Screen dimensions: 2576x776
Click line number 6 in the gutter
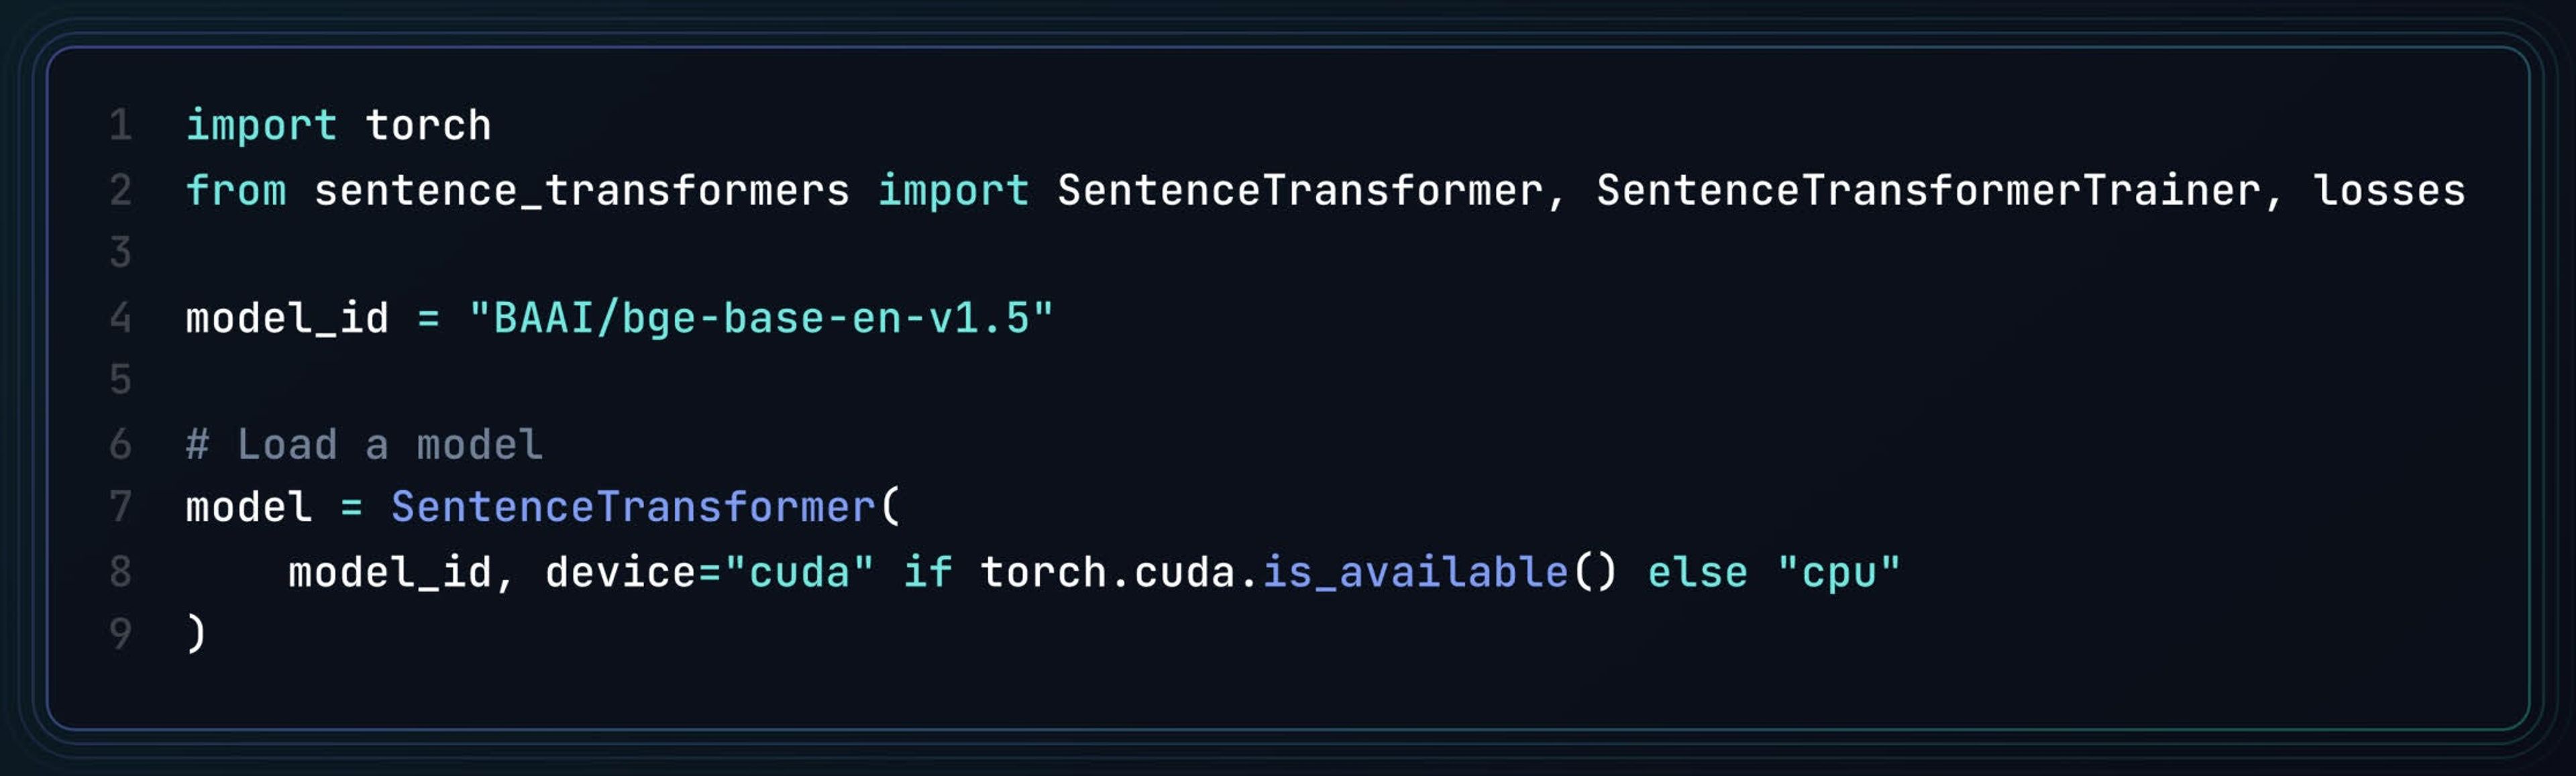click(120, 444)
